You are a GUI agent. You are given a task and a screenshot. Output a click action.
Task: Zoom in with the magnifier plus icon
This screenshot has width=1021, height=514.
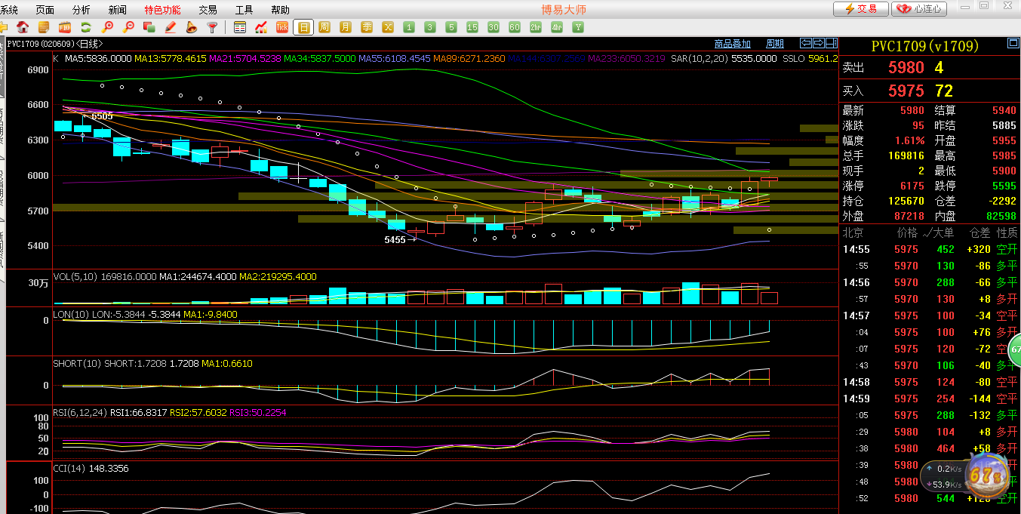[x=107, y=27]
